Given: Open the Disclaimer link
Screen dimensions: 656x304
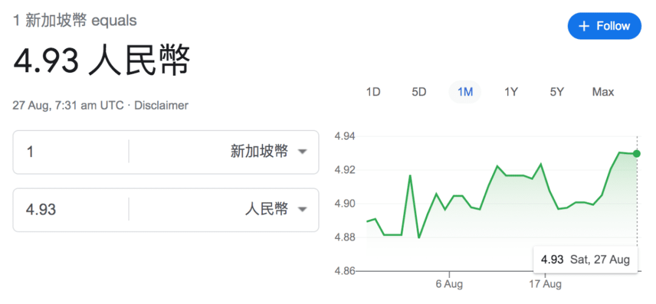Looking at the screenshot, I should [161, 106].
